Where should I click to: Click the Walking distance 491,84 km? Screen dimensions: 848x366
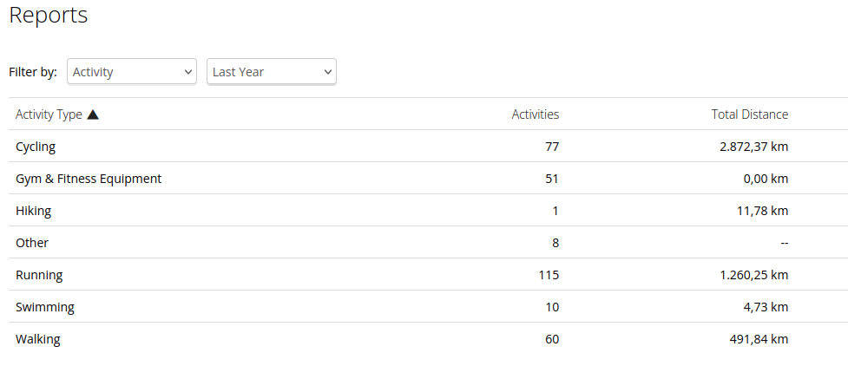[759, 339]
